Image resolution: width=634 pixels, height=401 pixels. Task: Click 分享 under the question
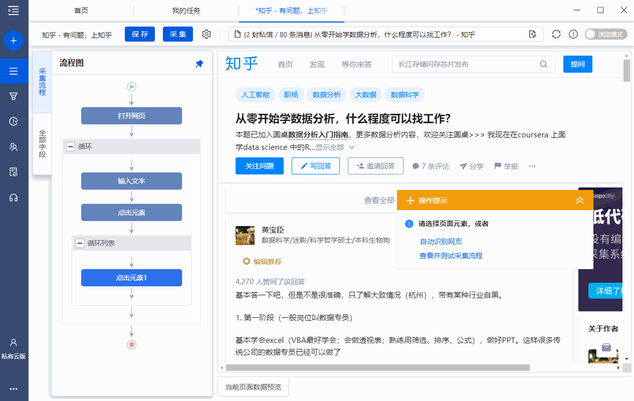pos(472,166)
